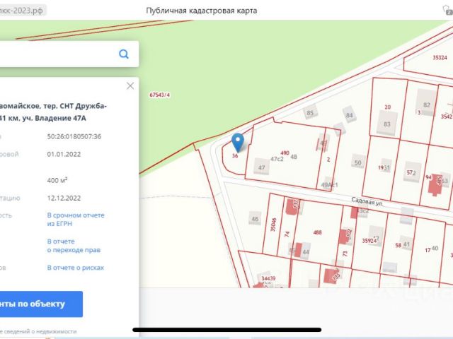Click building 47 on the map
Image resolution: width=453 pixels, height=339 pixels.
pos(261,167)
